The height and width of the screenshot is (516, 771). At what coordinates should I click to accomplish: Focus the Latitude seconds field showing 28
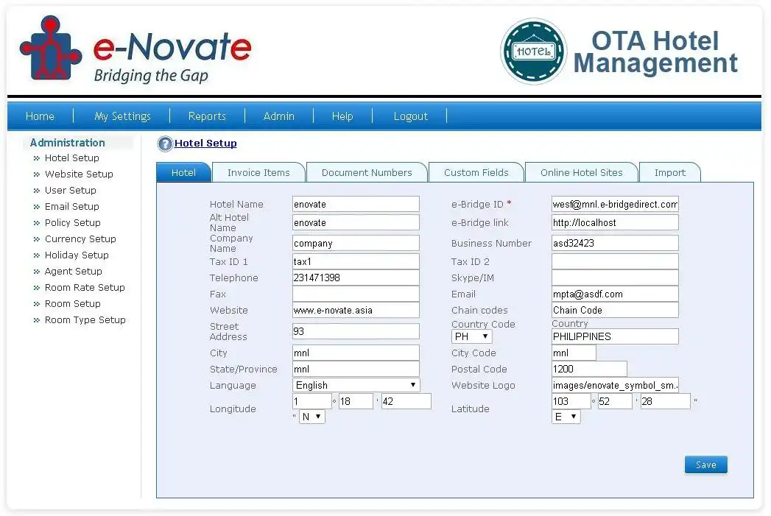click(665, 401)
